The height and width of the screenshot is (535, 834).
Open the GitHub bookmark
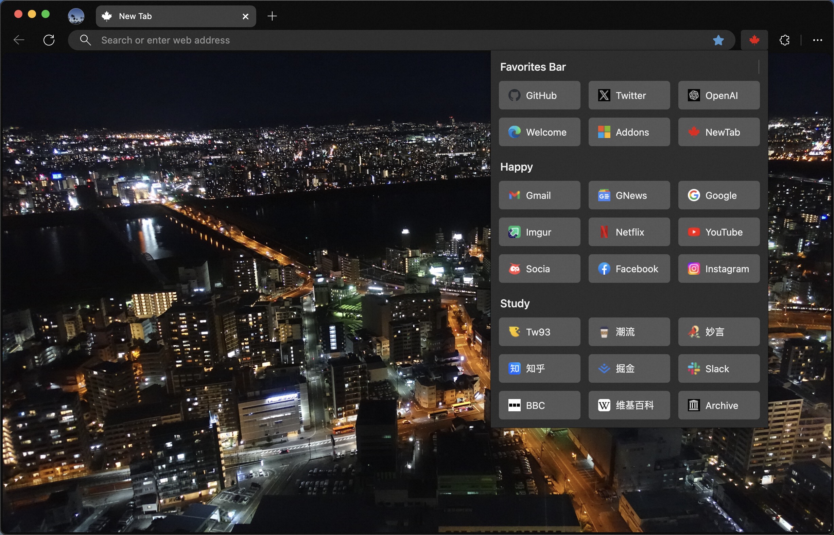[x=539, y=96]
